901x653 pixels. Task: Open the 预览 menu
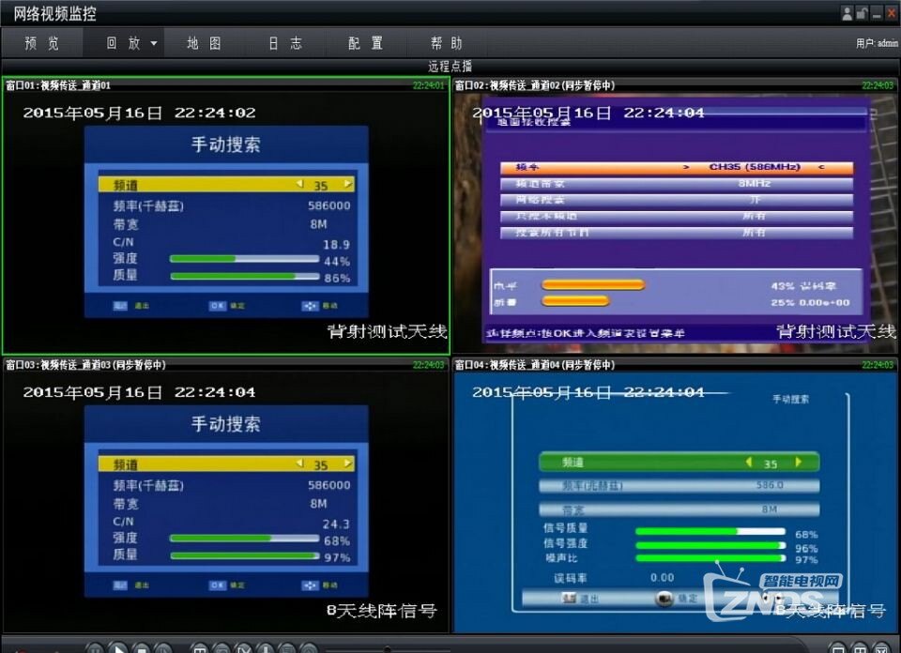pyautogui.click(x=41, y=43)
